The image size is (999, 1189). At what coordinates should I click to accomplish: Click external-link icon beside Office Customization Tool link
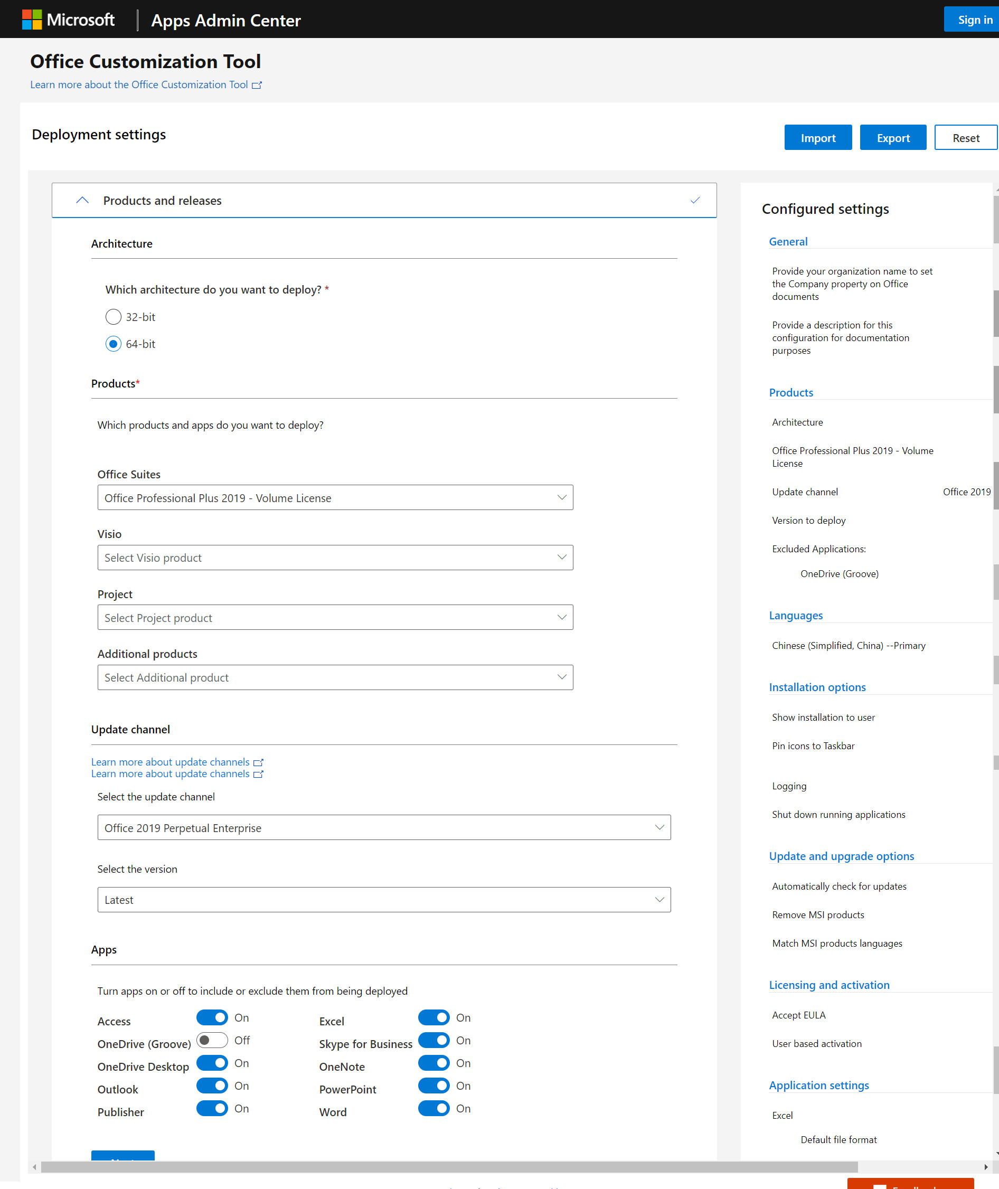click(257, 85)
